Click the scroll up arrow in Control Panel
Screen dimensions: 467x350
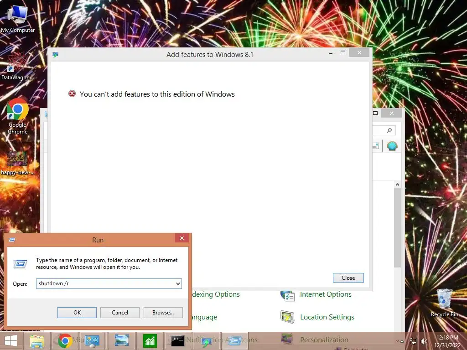click(397, 185)
